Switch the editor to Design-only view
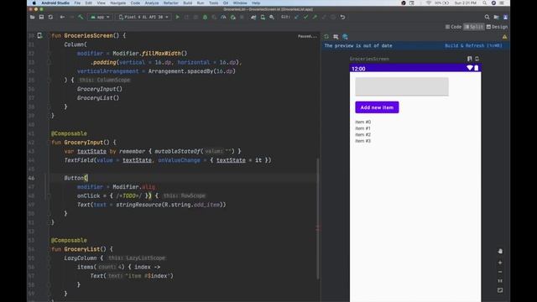This screenshot has width=537, height=302. (497, 27)
